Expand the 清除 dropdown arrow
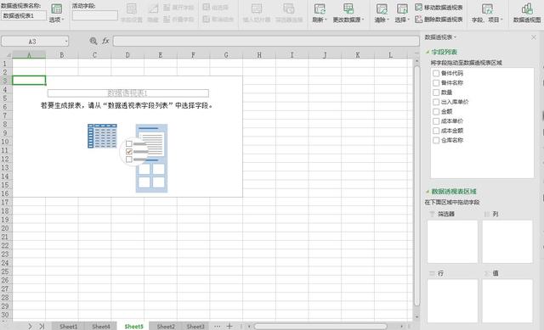 point(388,20)
